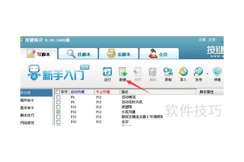
Task: Tick the checkbox for 液塑限 script
Action: (x=58, y=107)
